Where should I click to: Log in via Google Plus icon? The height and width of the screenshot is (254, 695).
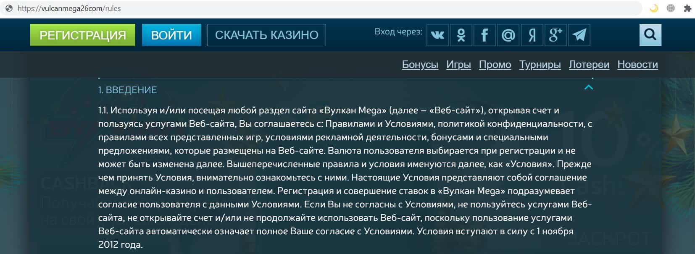click(555, 35)
